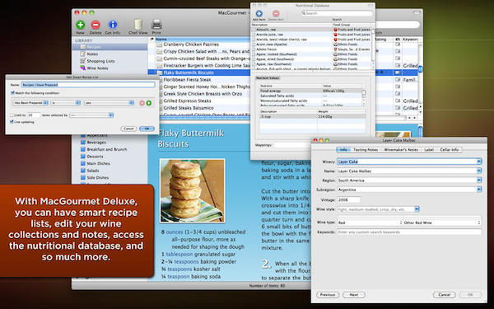Click the Nutritional Database search field
The image size is (494, 309).
(336, 13)
